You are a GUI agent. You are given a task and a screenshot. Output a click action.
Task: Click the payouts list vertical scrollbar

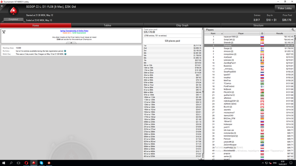point(203,93)
